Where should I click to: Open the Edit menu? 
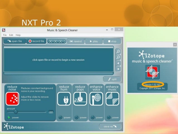click(x=11, y=35)
